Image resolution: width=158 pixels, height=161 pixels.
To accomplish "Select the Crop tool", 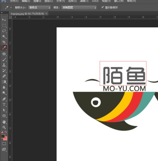I will tap(4, 42).
